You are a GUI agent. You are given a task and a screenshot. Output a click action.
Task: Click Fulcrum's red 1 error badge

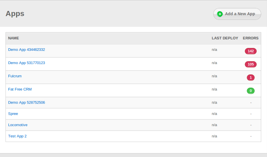tap(251, 78)
